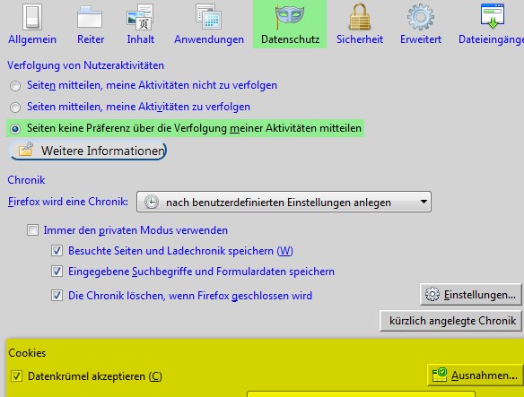Viewport: 524px width, 397px height.
Task: Toggle 'Die Chronik löschen, wenn Firefox geschlossen wird'
Action: coord(57,296)
